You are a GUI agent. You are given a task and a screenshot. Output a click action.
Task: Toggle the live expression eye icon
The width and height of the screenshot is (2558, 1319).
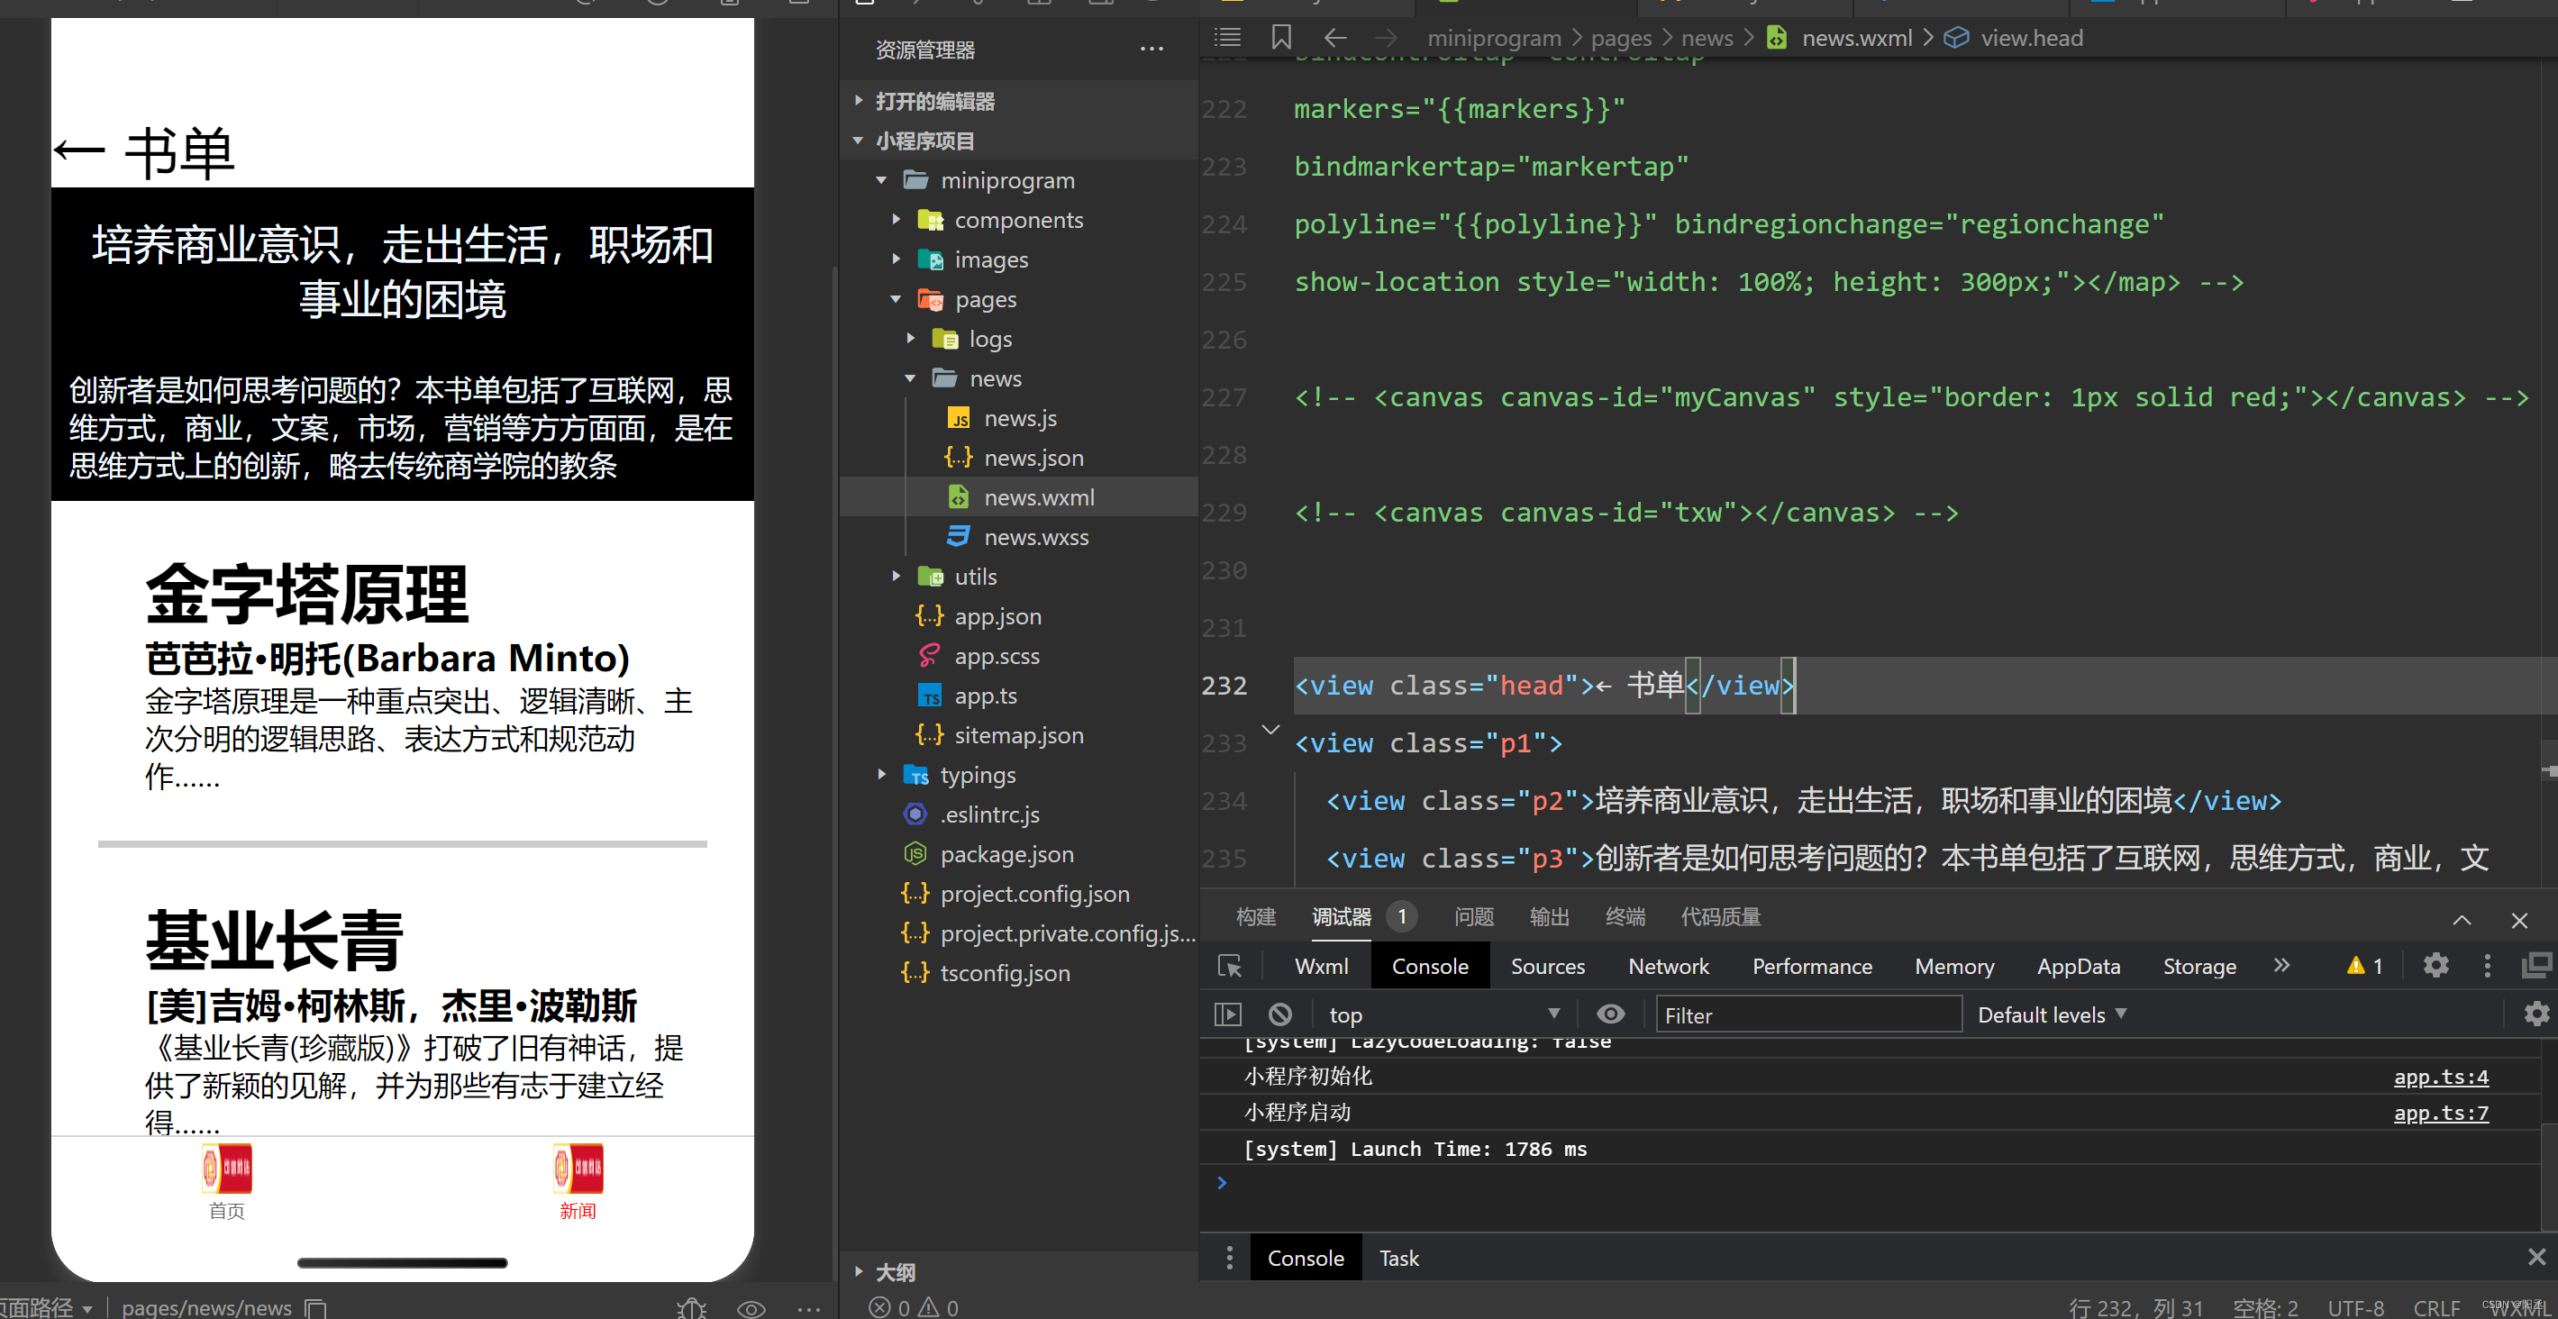coord(1609,1014)
